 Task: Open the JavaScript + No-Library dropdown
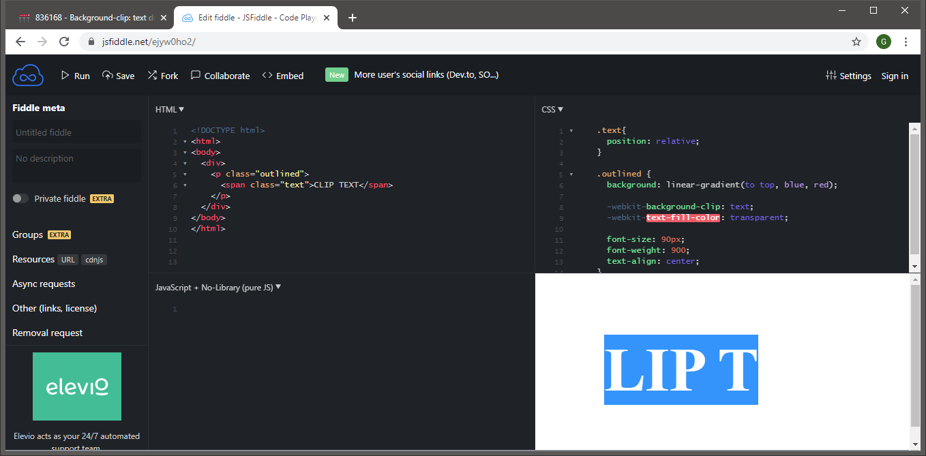tap(218, 287)
